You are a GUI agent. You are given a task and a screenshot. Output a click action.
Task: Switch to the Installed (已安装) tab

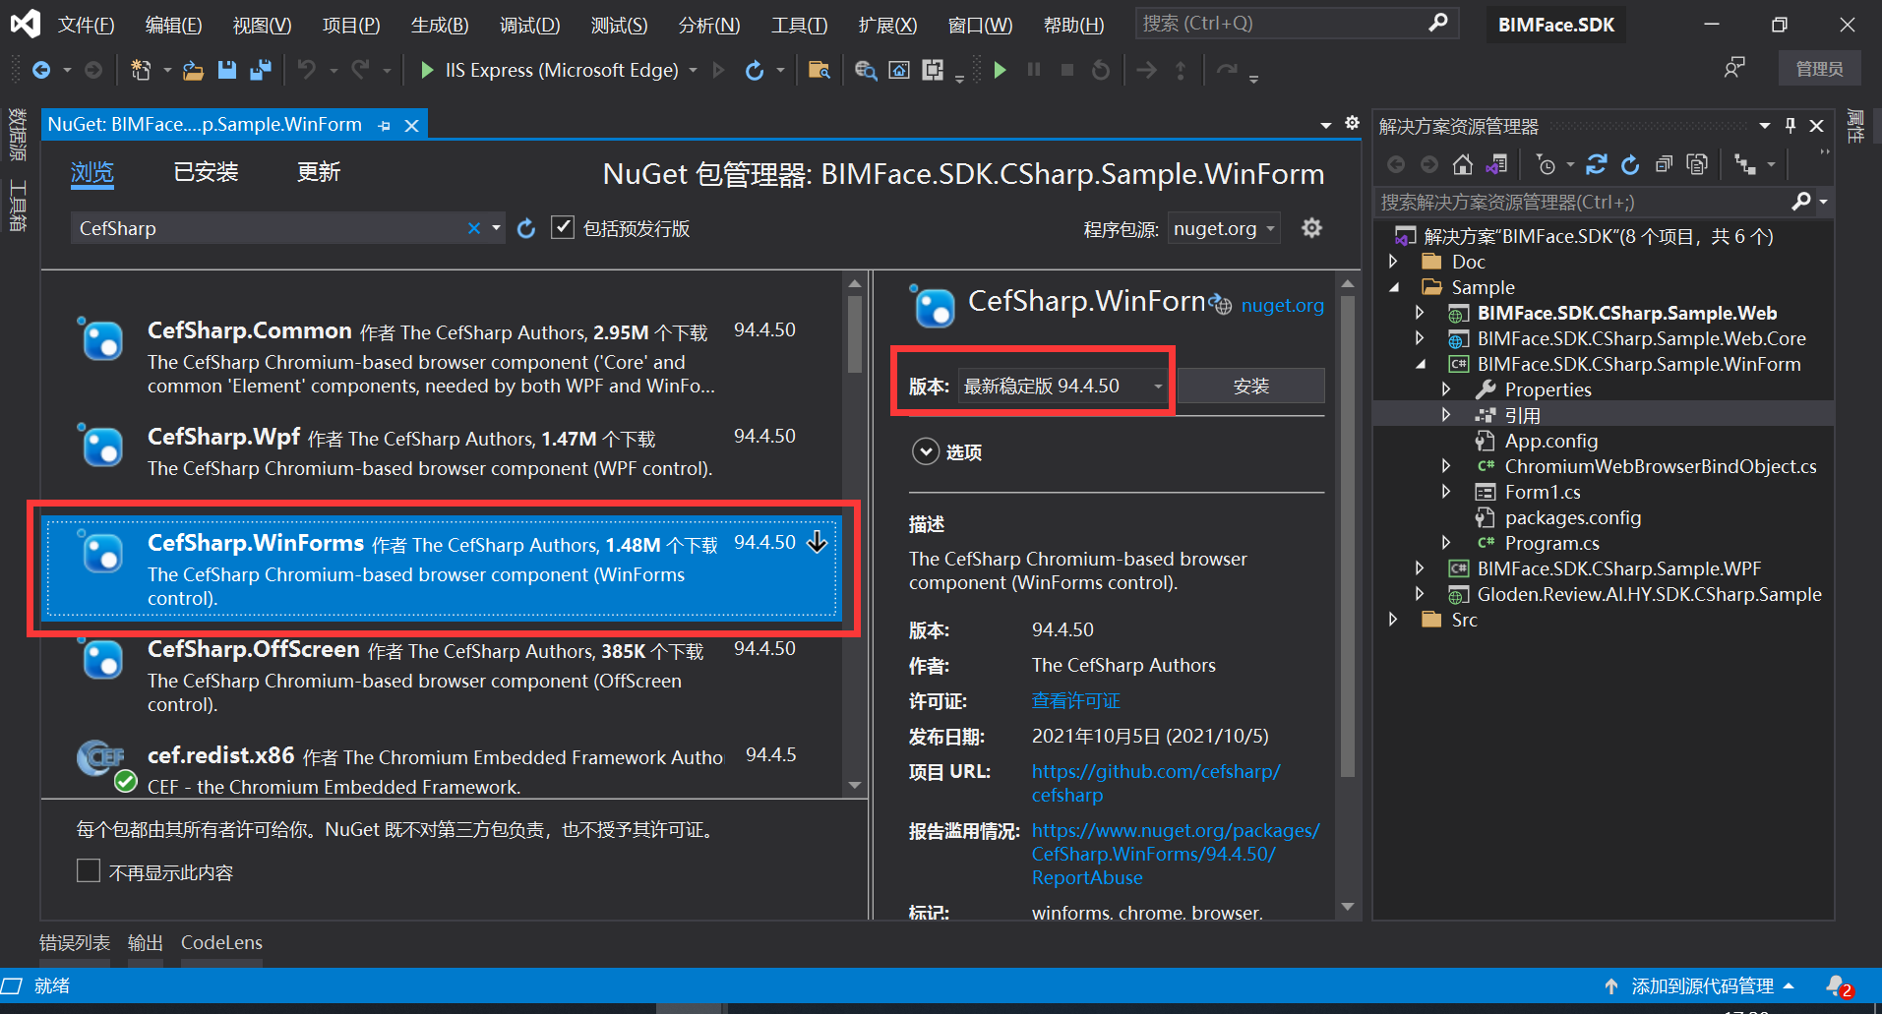207,172
